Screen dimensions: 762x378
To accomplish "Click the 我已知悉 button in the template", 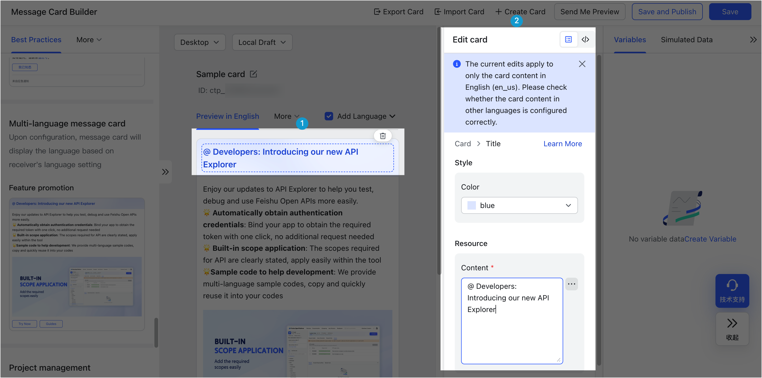I will point(25,67).
